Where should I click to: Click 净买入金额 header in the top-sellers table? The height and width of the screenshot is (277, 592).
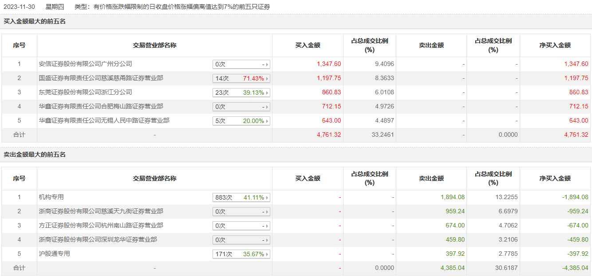pyautogui.click(x=555, y=178)
